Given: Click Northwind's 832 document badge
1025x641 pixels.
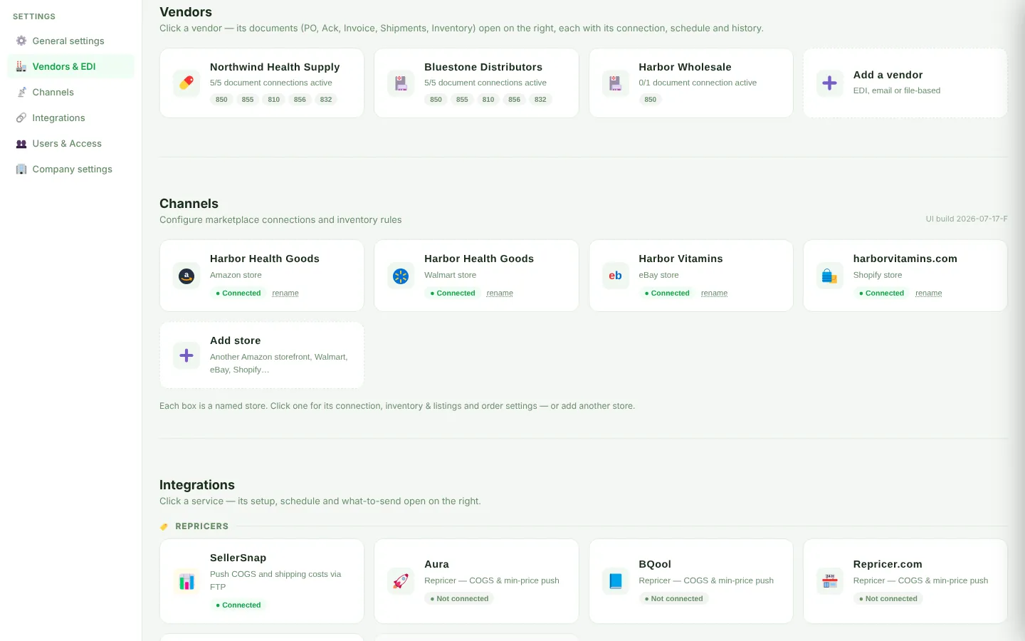Looking at the screenshot, I should point(326,100).
